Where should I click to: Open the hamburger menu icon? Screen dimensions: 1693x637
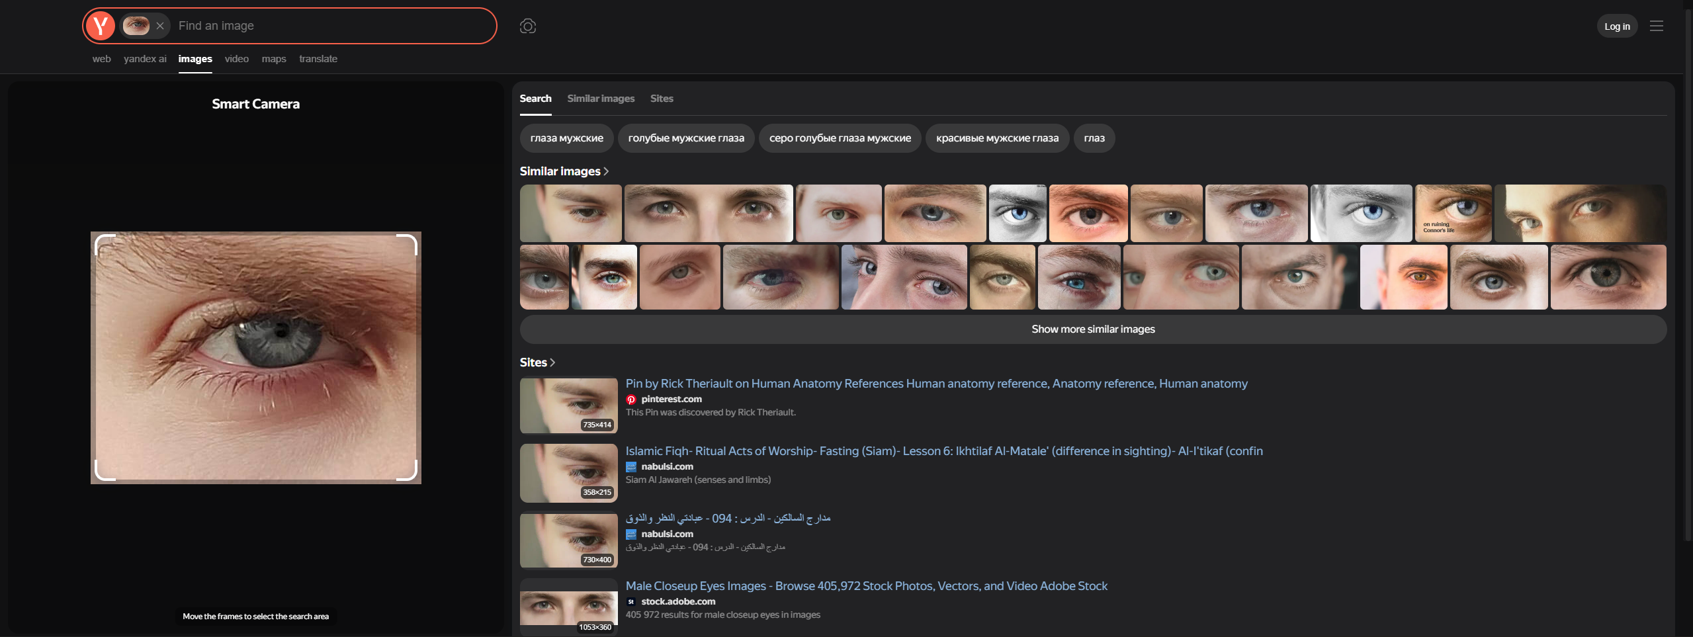[x=1656, y=26]
